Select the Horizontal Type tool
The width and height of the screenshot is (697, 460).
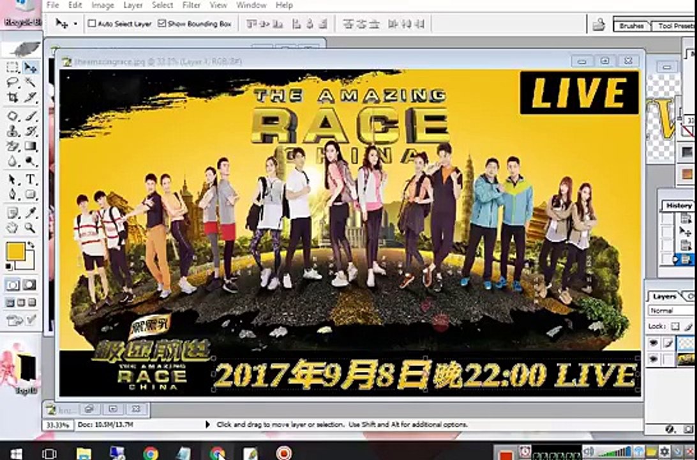(30, 180)
